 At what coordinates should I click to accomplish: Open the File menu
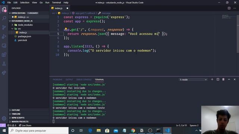click(9, 3)
